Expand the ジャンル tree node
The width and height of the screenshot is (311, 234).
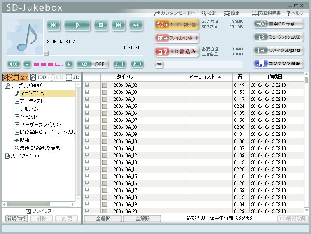point(17,117)
